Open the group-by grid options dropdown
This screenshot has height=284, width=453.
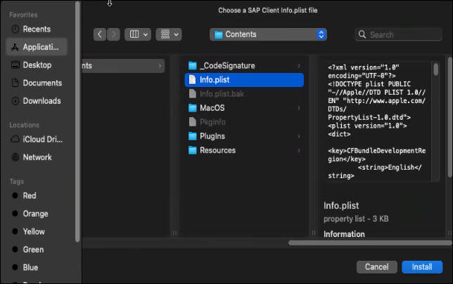click(x=169, y=34)
